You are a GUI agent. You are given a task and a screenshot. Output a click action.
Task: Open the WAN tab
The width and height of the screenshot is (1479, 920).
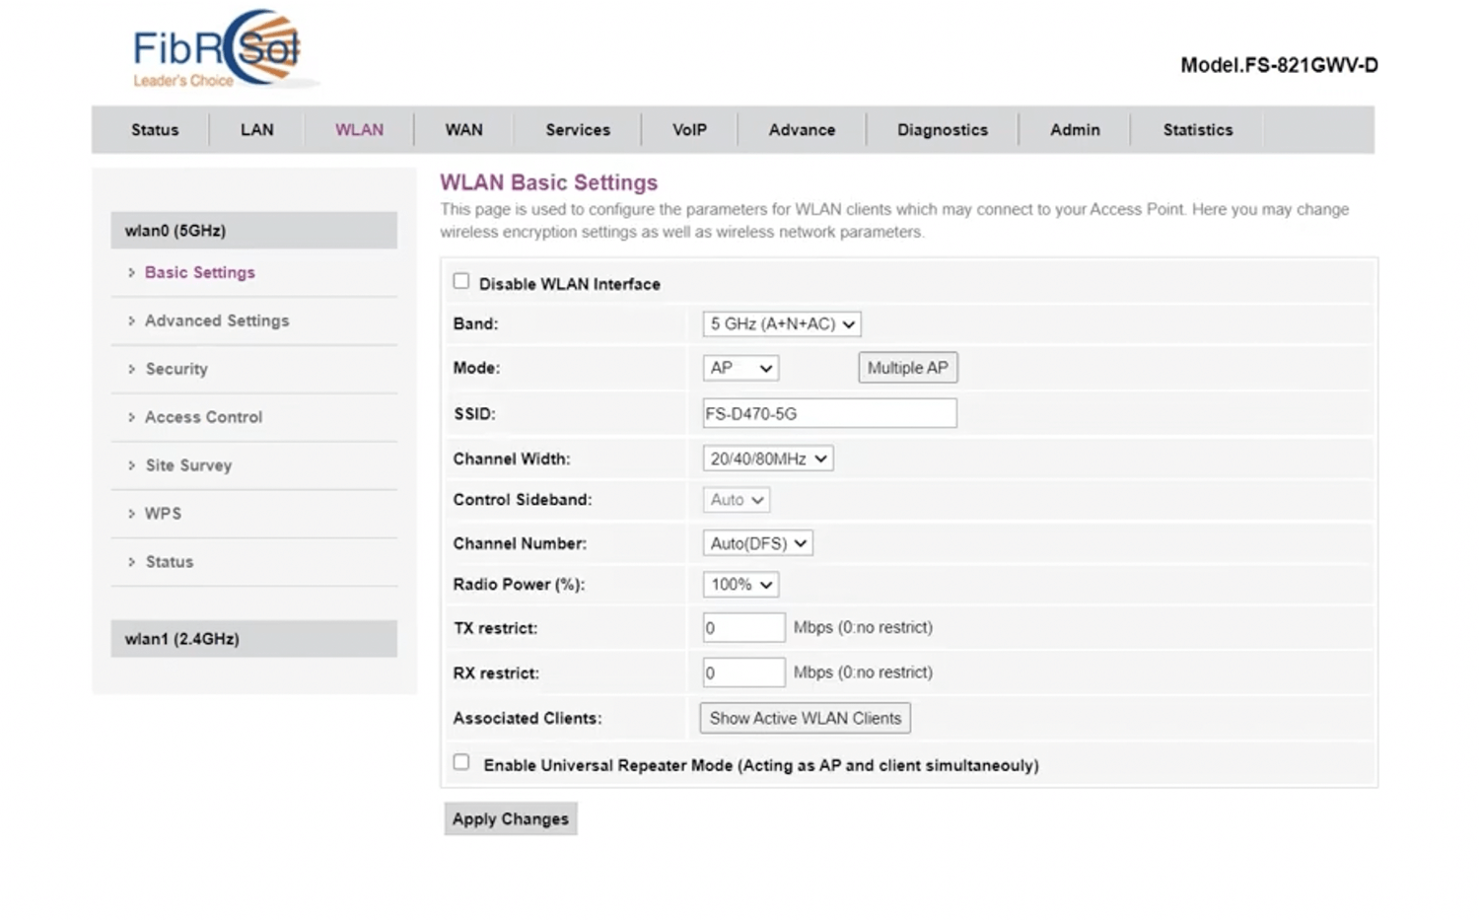[x=463, y=130]
